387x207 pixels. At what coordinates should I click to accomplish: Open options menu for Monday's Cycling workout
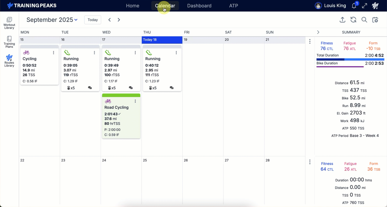[54, 53]
